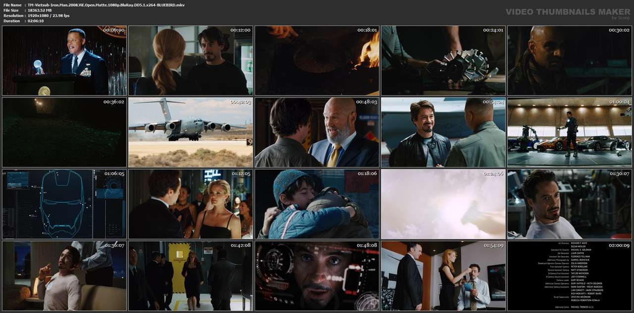This screenshot has height=313, width=634.
Task: Select the garage cars thumbnail at 01:00:04
Action: tap(570, 132)
